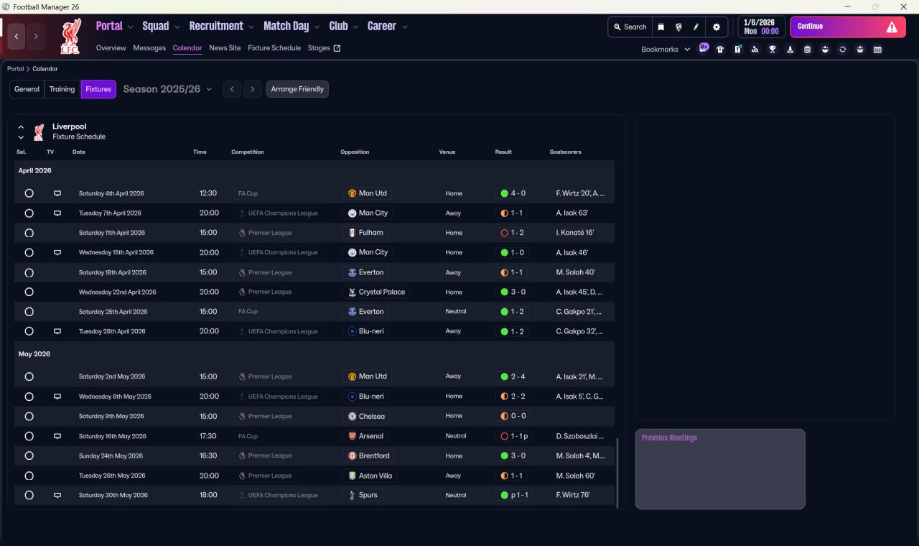Click the pencil notes icon

[696, 27]
